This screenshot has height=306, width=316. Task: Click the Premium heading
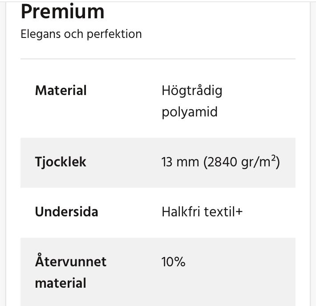click(x=63, y=12)
